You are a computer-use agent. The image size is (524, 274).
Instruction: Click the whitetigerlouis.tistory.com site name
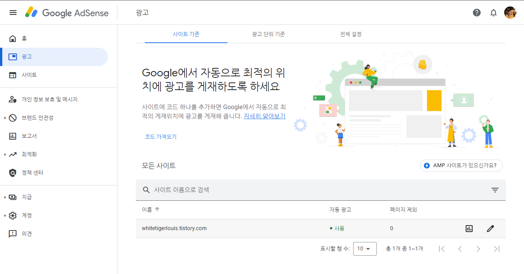pos(174,229)
